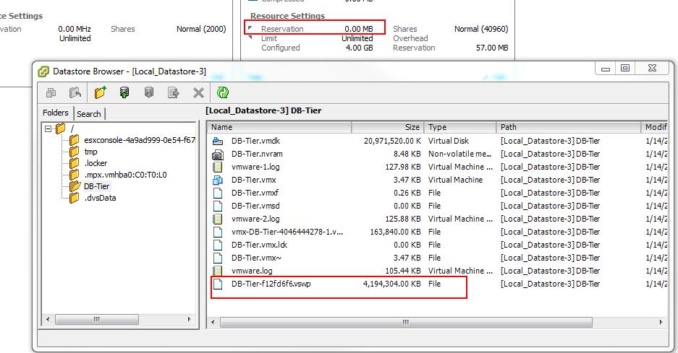Switch to the Folders tab

point(55,113)
